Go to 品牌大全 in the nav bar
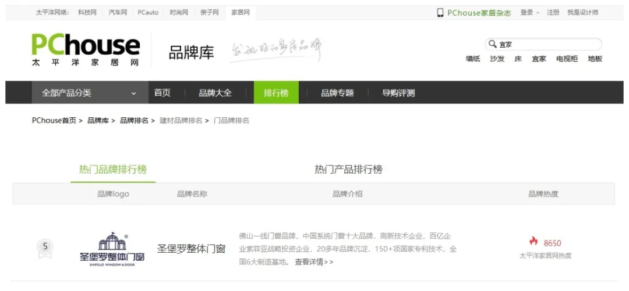This screenshot has height=291, width=629. click(x=215, y=93)
